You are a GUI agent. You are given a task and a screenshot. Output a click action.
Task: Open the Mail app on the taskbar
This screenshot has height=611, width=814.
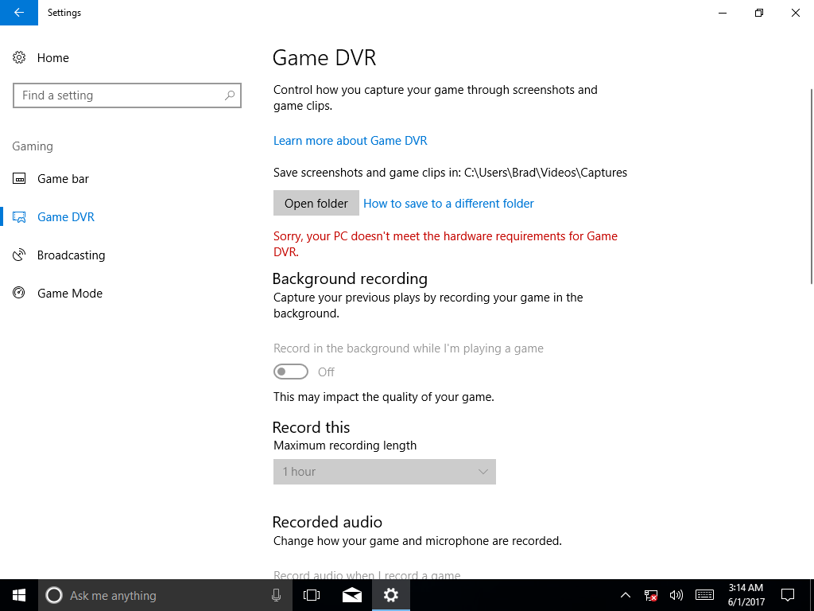point(352,595)
